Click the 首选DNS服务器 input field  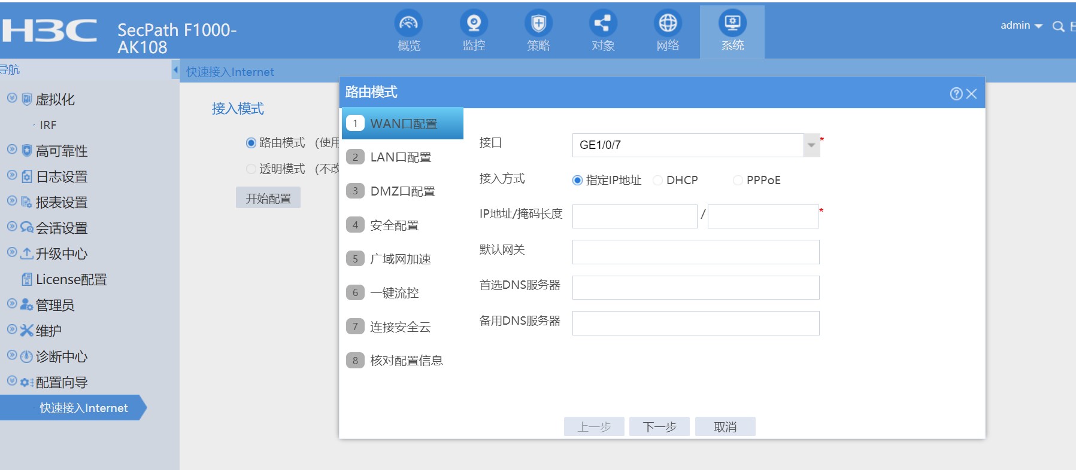(696, 288)
